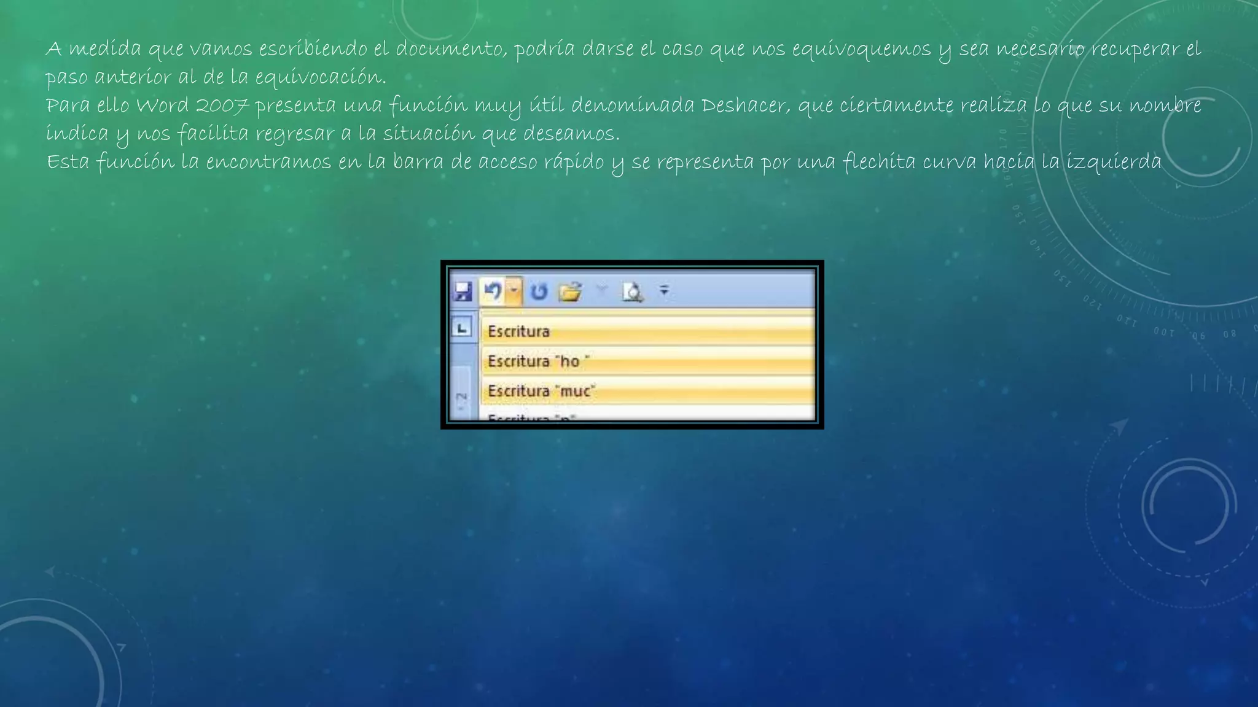Select the first "Escritura" undo entry

point(647,331)
